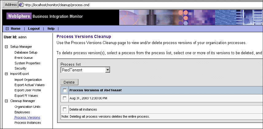Check the select-all Process Versions header checkbox
This screenshot has width=263, height=129.
(65, 90)
